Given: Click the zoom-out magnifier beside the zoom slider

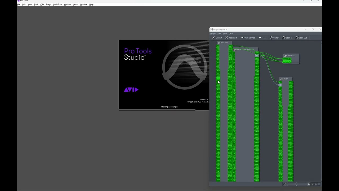Looking at the screenshot, I should [x=284, y=184].
